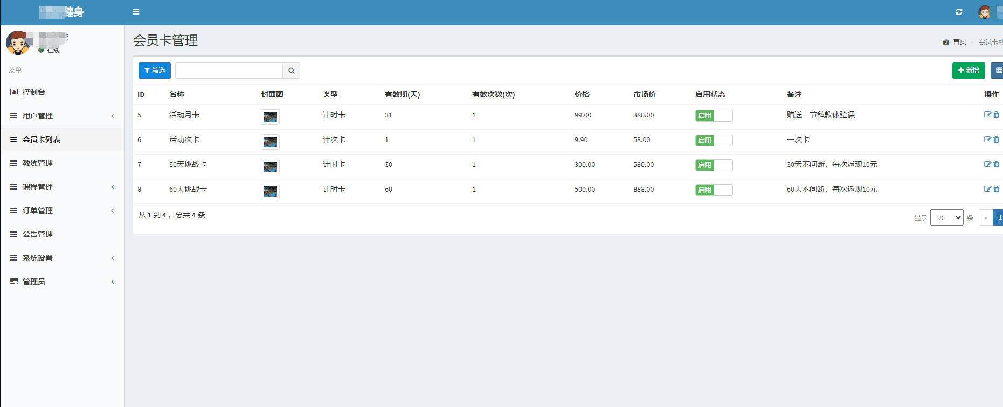
Task: Open 教练管理 in the sidebar
Action: (x=63, y=163)
